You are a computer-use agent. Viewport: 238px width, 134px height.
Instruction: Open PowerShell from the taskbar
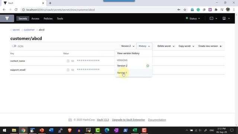pos(126,130)
